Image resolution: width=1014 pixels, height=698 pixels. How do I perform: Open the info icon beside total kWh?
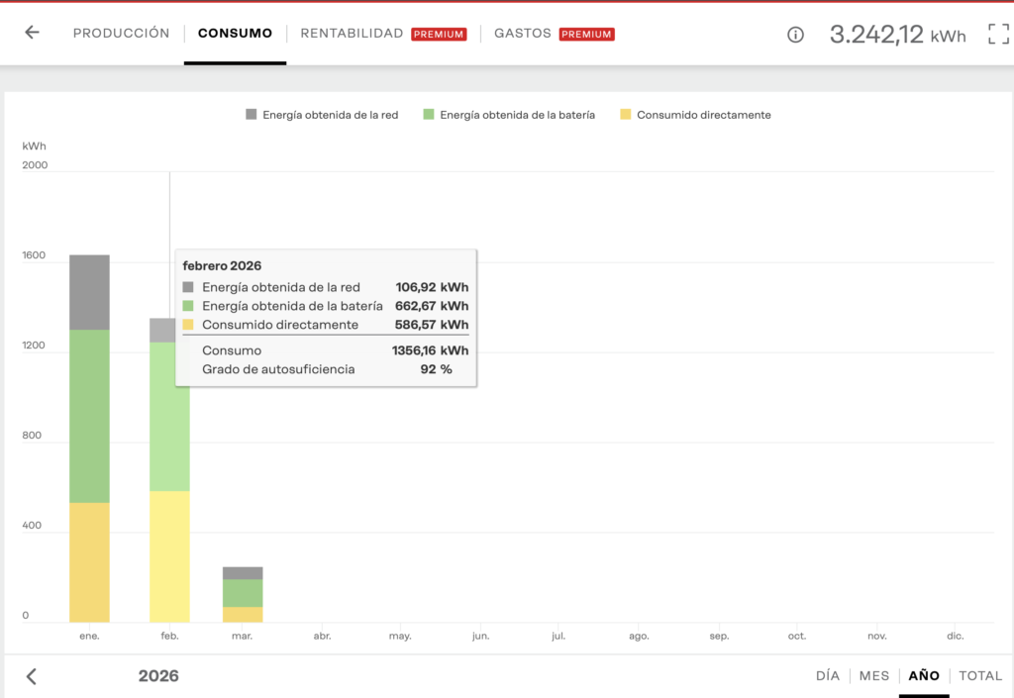(x=795, y=35)
